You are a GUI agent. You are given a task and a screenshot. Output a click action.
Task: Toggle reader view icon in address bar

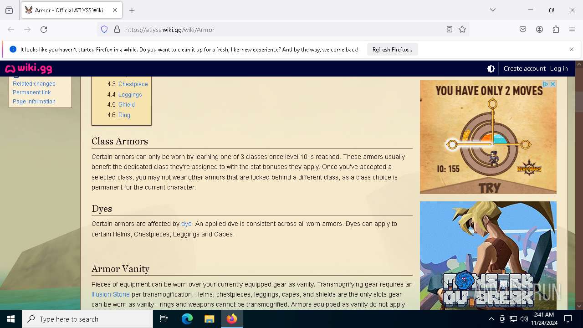tap(450, 30)
